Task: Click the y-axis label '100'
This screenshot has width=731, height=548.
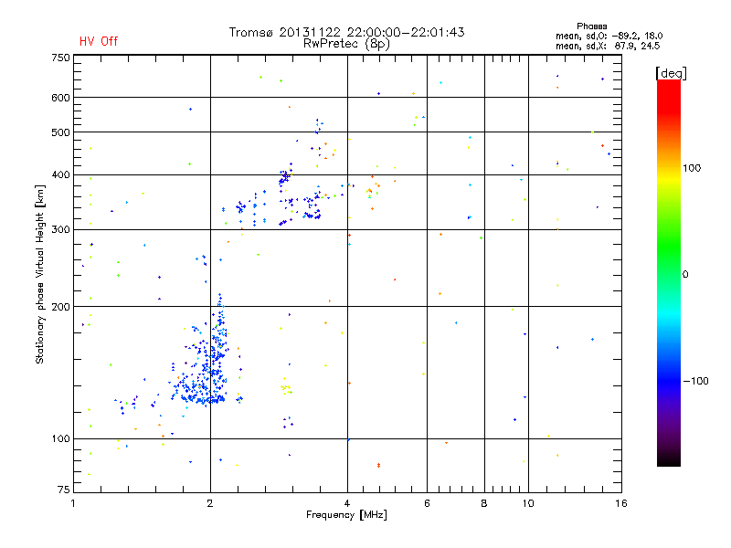Action: click(60, 439)
